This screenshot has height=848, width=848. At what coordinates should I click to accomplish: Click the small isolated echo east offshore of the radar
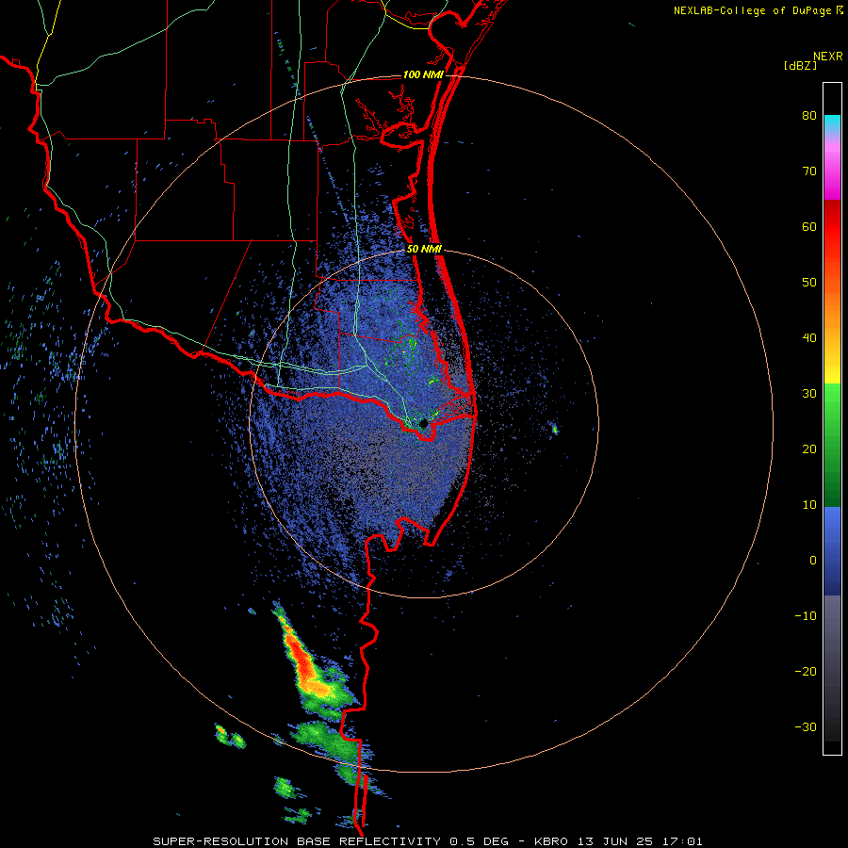click(x=555, y=430)
